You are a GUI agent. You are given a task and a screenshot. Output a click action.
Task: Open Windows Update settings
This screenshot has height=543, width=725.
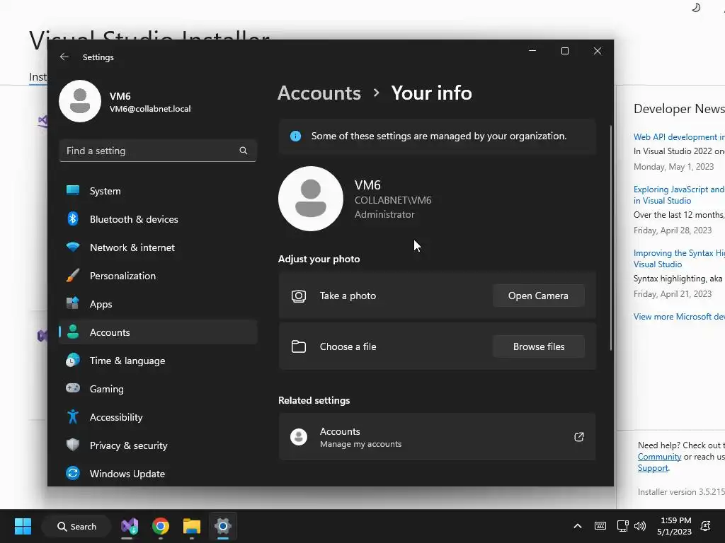158,473
